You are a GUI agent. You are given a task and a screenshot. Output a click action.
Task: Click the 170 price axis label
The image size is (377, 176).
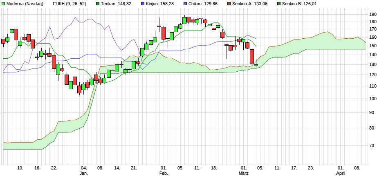pos(373,29)
